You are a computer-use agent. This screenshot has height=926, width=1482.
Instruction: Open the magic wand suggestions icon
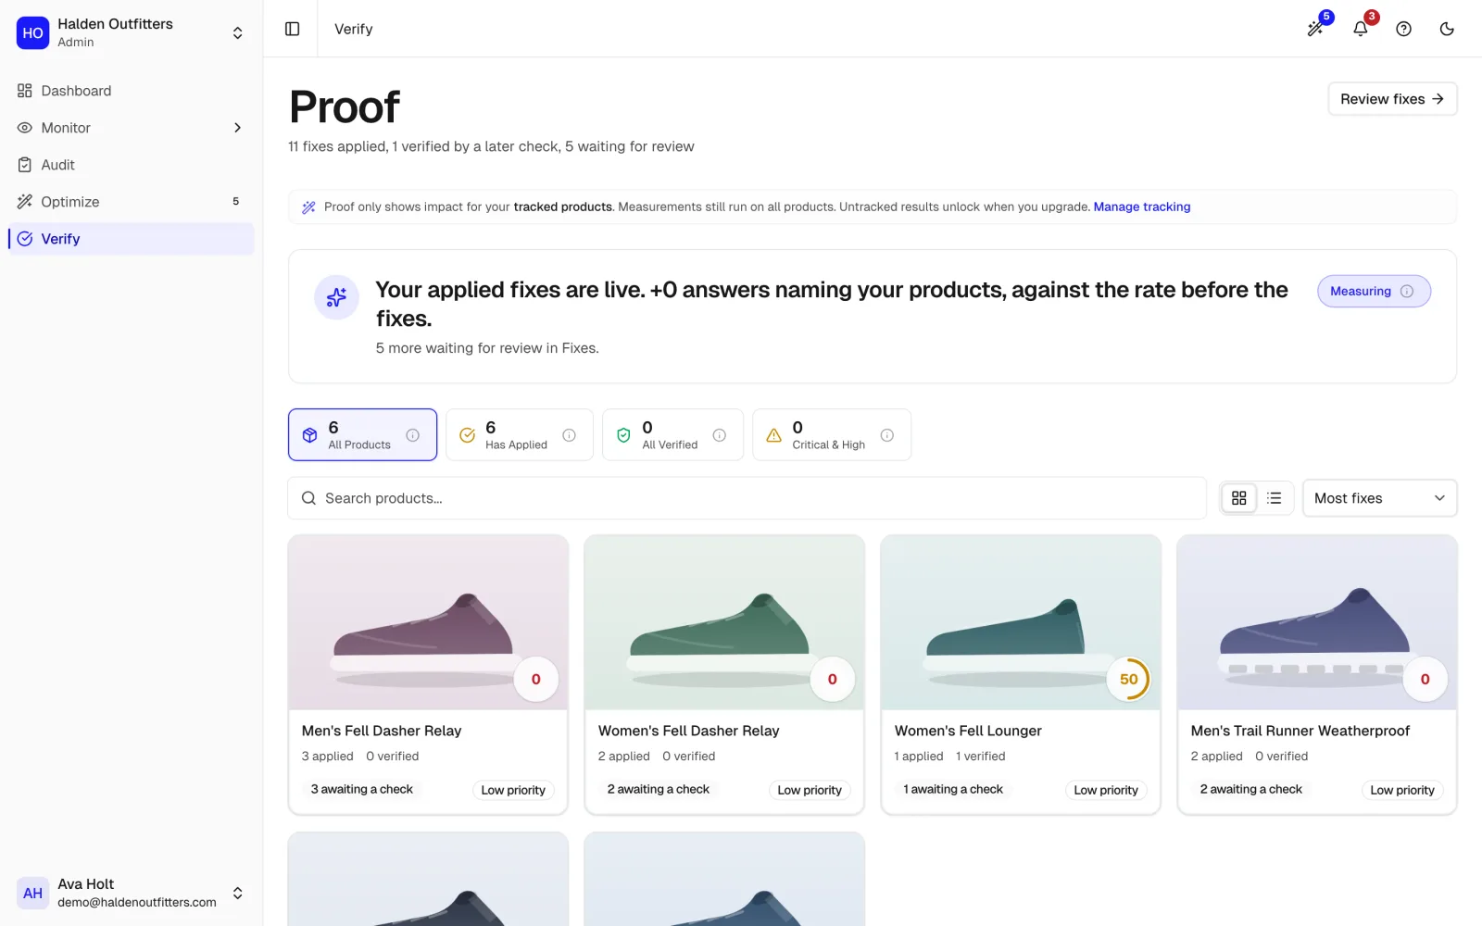1315,29
